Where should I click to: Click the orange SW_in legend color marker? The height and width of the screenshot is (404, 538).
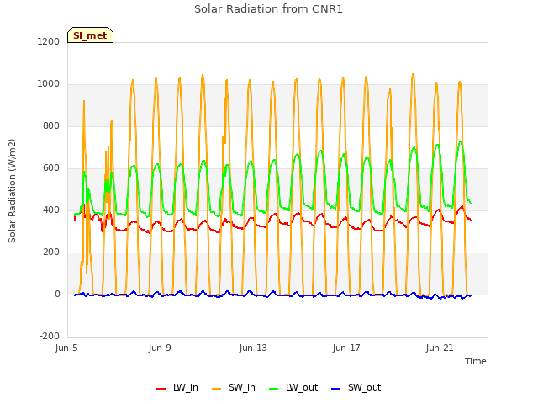tap(217, 389)
